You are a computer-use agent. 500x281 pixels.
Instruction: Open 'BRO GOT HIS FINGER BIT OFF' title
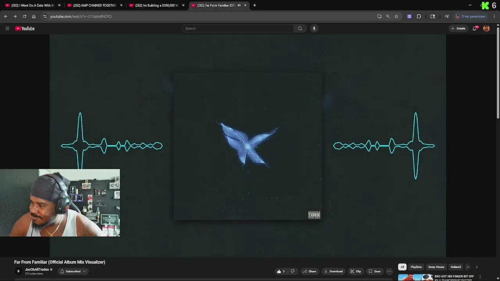click(x=454, y=277)
